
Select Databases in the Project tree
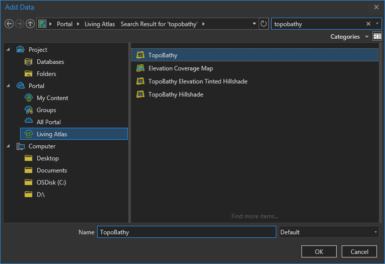[x=50, y=61]
